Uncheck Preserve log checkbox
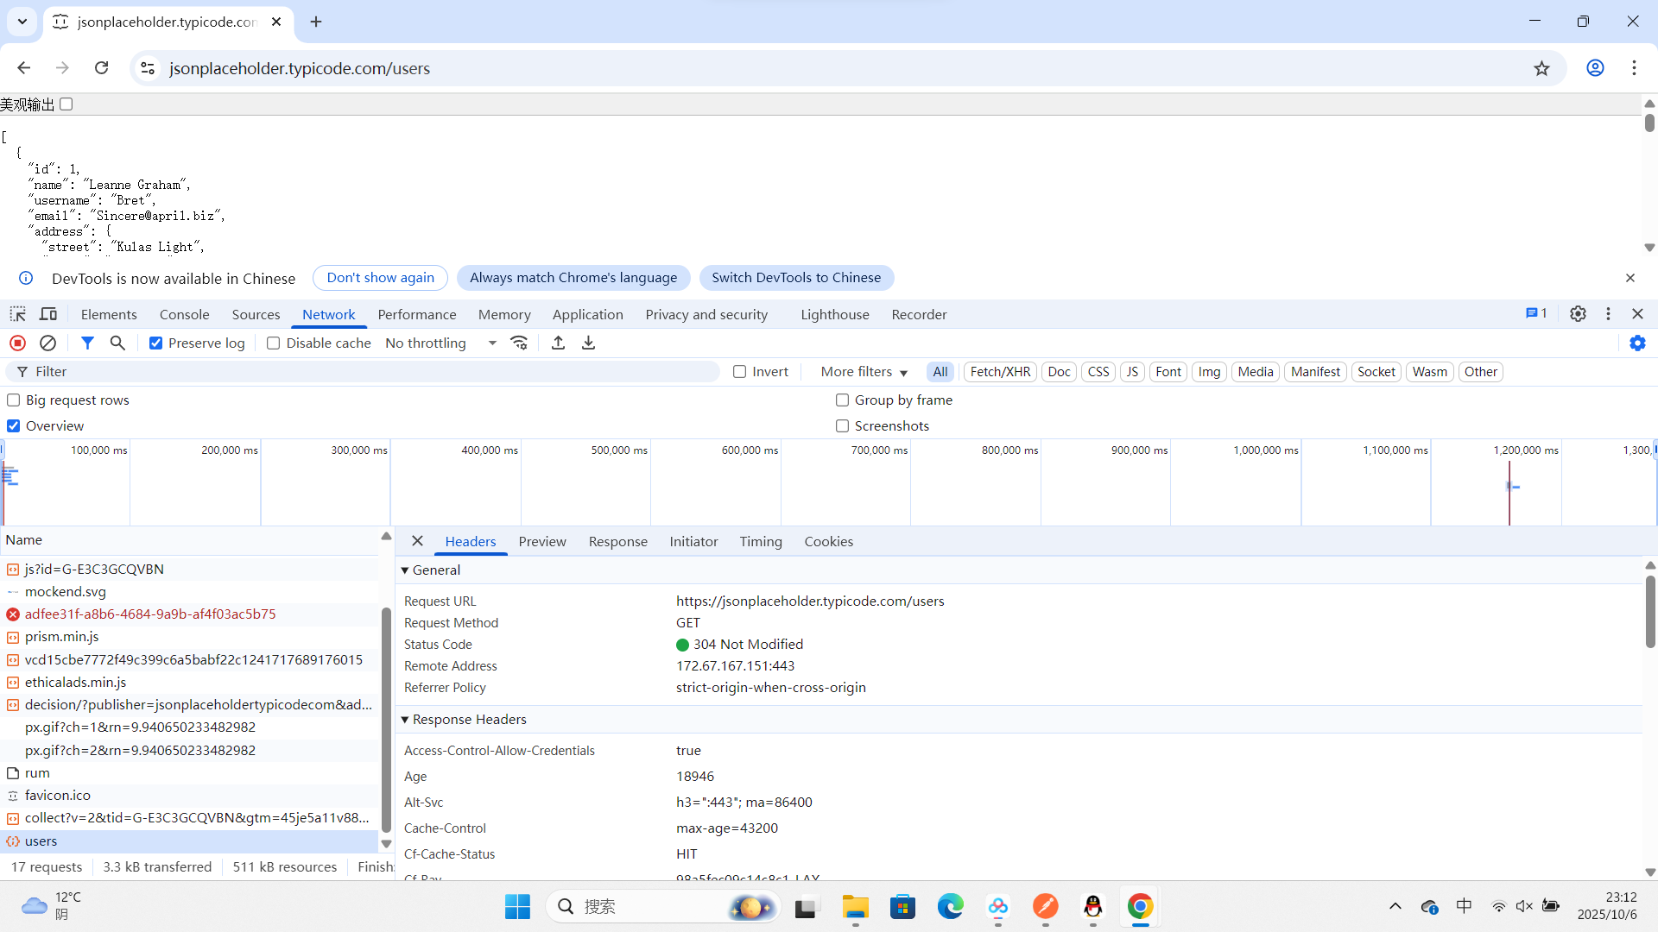Viewport: 1658px width, 932px height. (155, 343)
